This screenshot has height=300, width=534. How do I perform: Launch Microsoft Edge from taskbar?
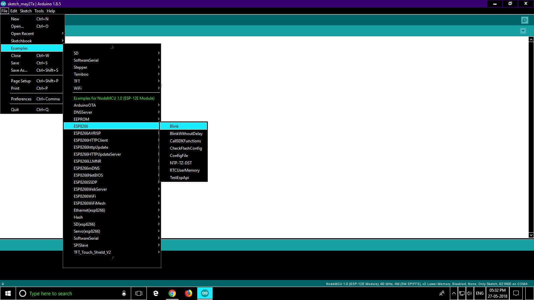(x=156, y=293)
